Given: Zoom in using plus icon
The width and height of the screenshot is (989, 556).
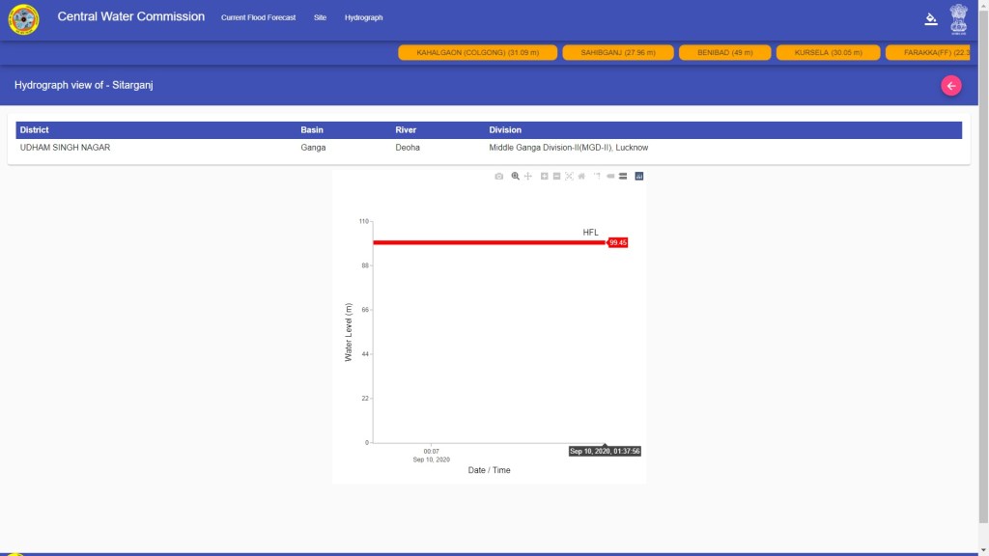Looking at the screenshot, I should coord(545,177).
